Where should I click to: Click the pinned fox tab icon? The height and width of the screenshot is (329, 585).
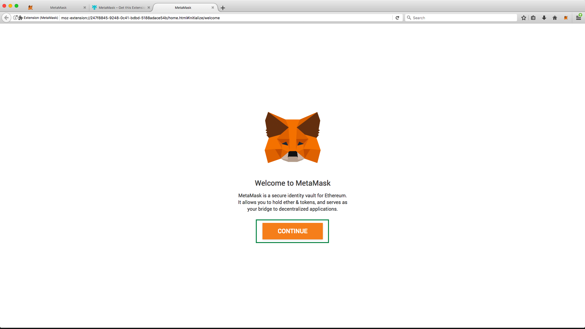(x=30, y=8)
